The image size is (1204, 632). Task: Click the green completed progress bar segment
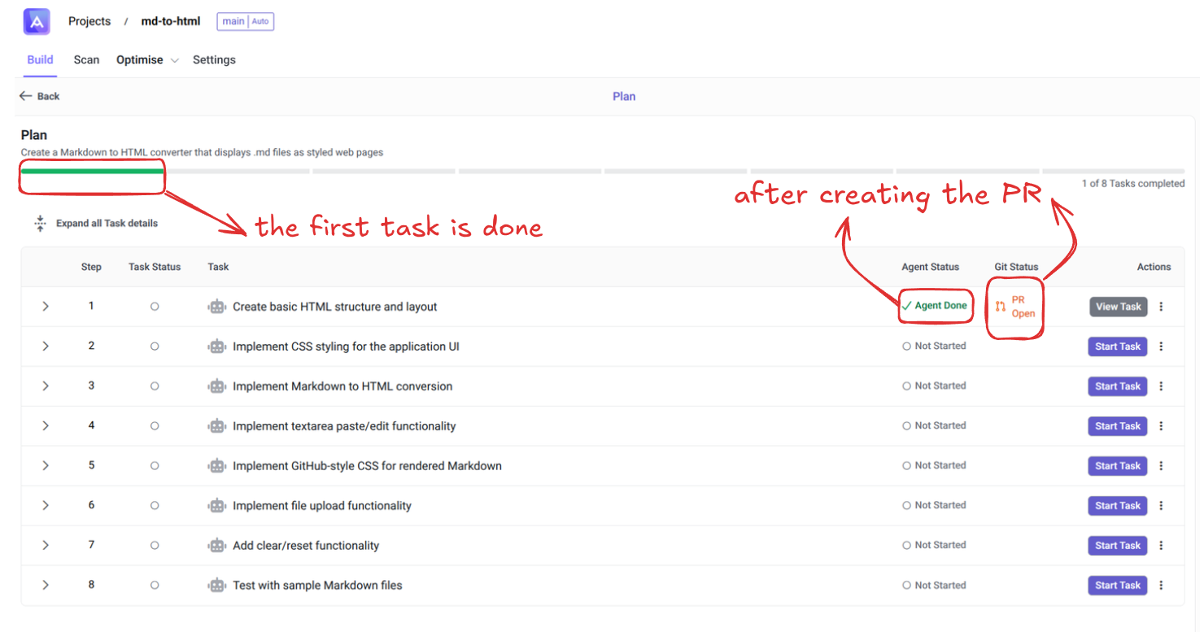tap(92, 172)
